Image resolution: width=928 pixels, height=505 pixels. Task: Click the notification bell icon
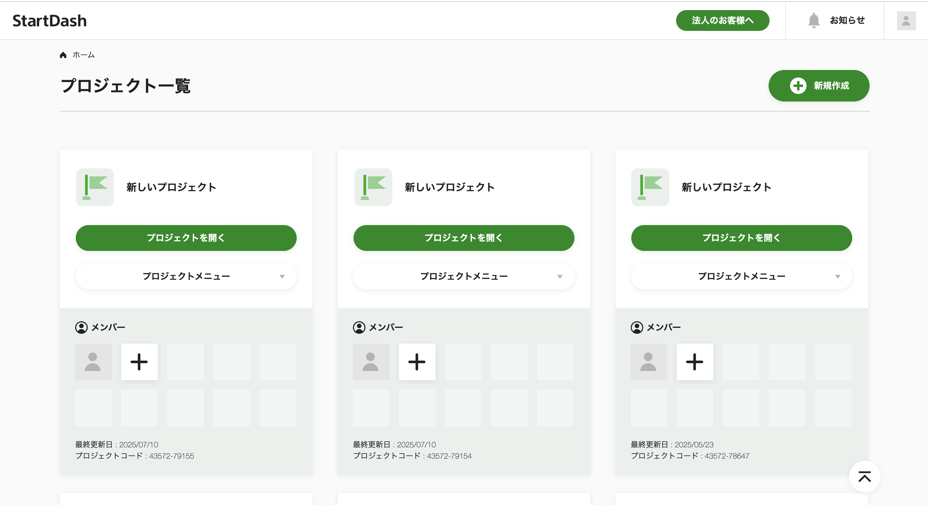[x=813, y=20]
